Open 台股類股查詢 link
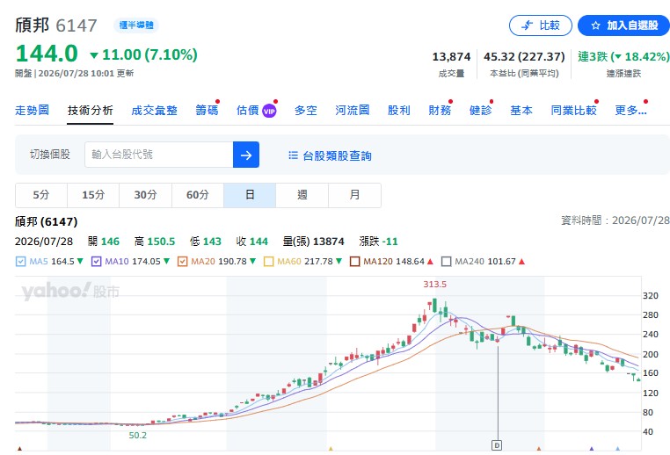The image size is (670, 455). pos(337,155)
